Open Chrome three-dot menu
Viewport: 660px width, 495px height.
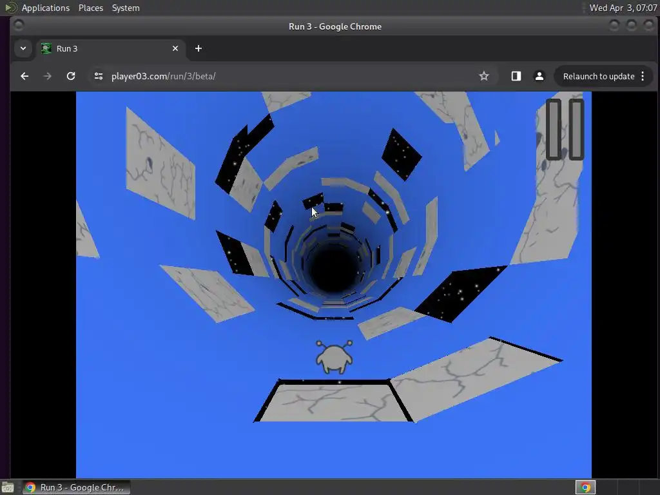point(643,76)
